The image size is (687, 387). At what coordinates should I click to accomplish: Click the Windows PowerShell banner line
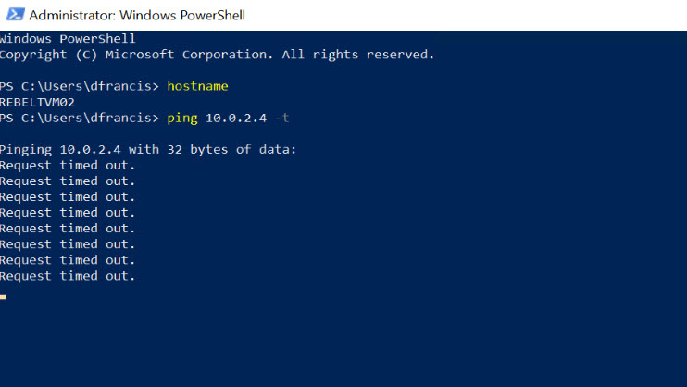click(68, 39)
